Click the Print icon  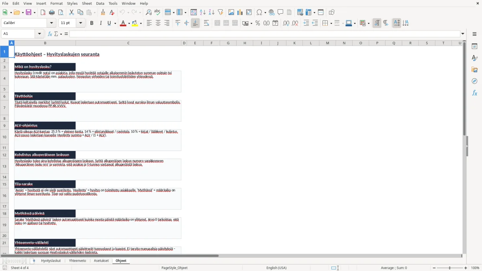point(52,12)
